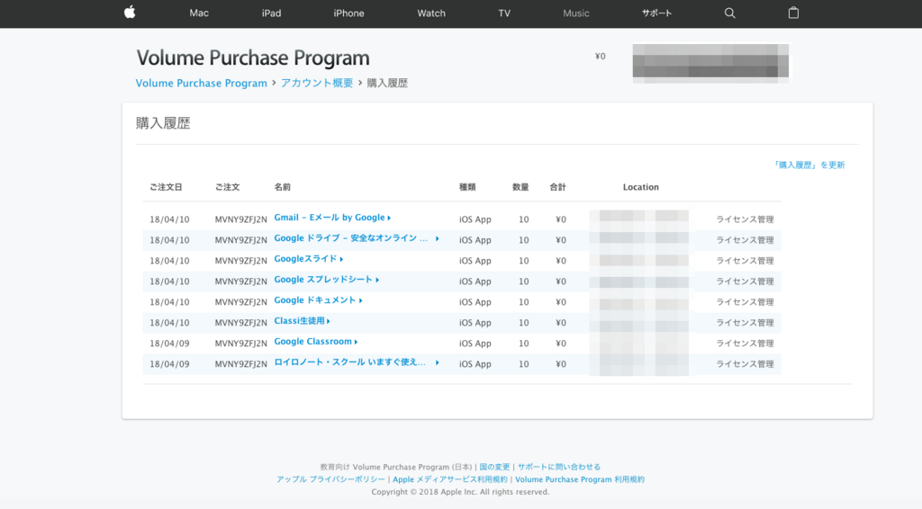Expand arrow next to Google ドライブ entry
Viewport: 922px width, 509px height.
(x=438, y=238)
